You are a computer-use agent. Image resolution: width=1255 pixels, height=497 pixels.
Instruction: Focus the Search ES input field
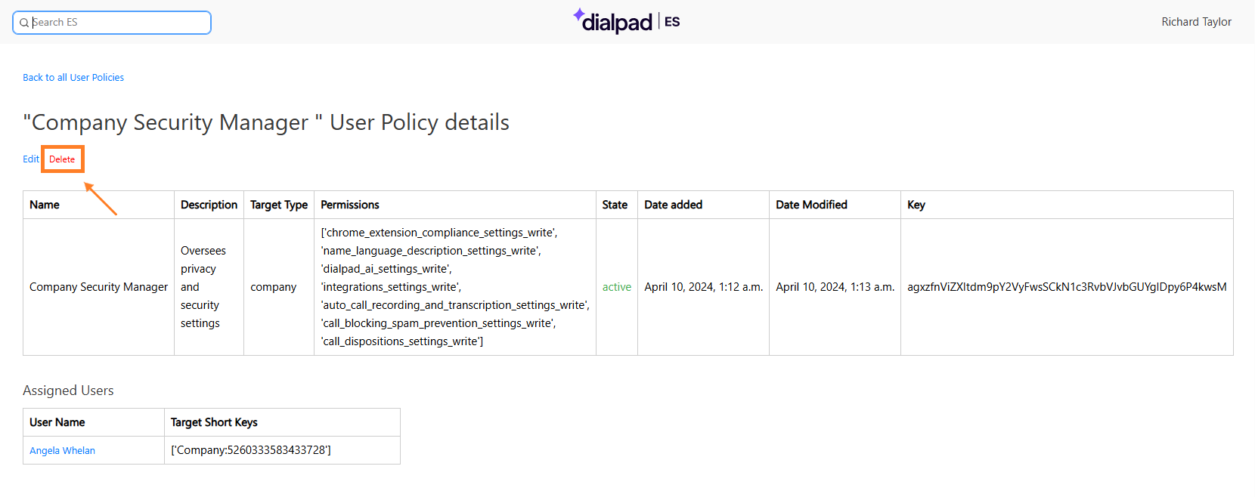click(112, 23)
